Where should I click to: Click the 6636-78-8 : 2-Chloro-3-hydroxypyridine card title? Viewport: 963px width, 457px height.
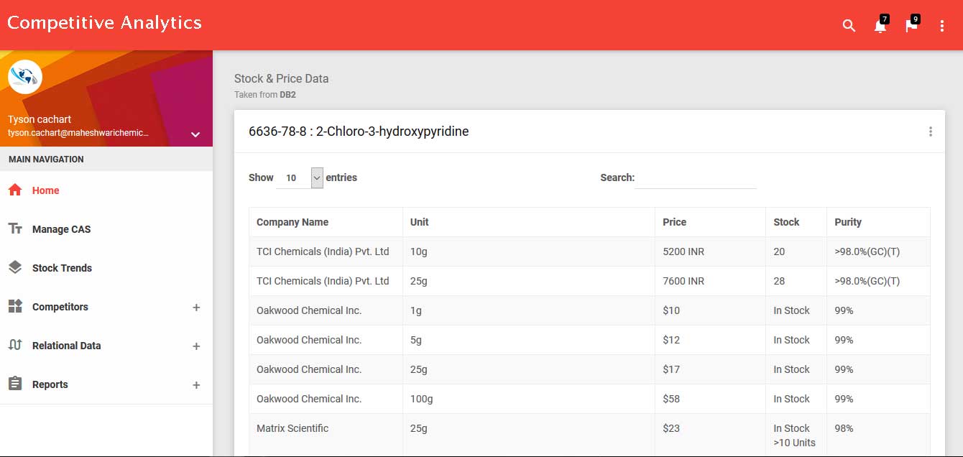pyautogui.click(x=359, y=131)
